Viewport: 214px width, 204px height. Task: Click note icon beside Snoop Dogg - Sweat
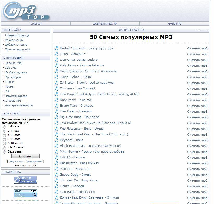coord(57,174)
